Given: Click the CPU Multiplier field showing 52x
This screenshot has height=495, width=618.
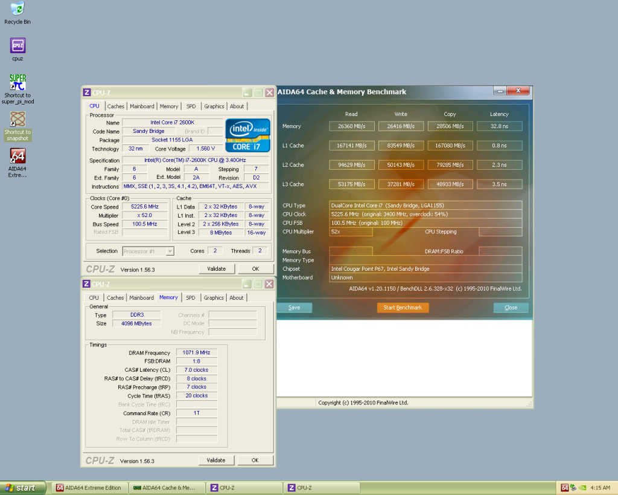Looking at the screenshot, I should [x=351, y=231].
